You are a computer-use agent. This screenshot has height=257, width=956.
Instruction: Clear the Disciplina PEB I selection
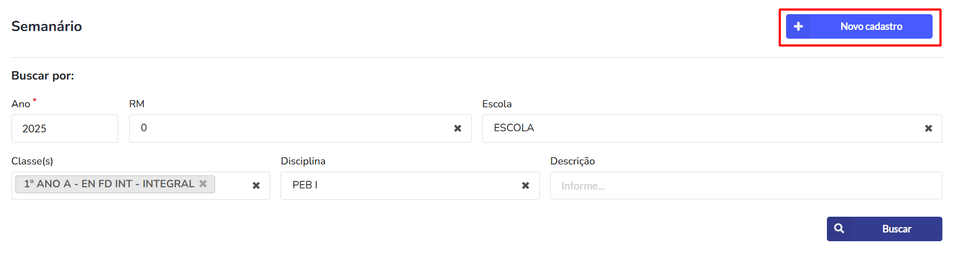coord(526,186)
